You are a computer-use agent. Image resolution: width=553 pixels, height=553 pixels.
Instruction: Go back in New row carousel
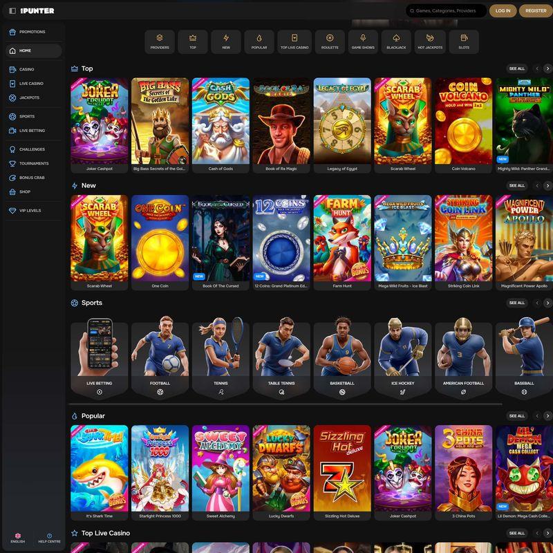pyautogui.click(x=537, y=185)
